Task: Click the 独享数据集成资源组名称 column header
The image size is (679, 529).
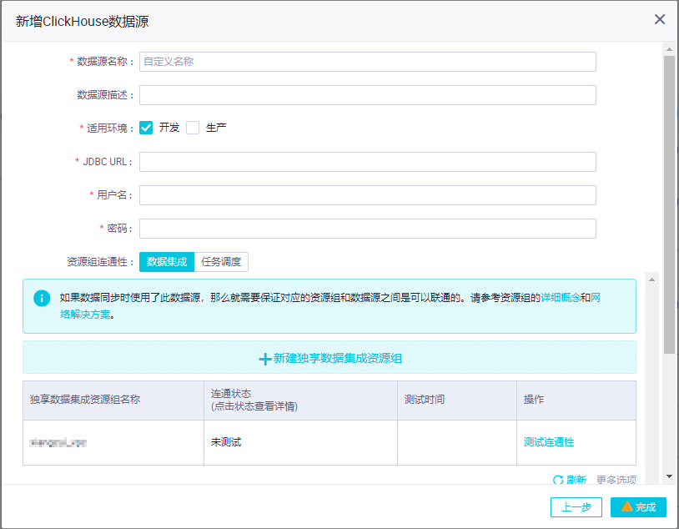Action: click(x=113, y=401)
